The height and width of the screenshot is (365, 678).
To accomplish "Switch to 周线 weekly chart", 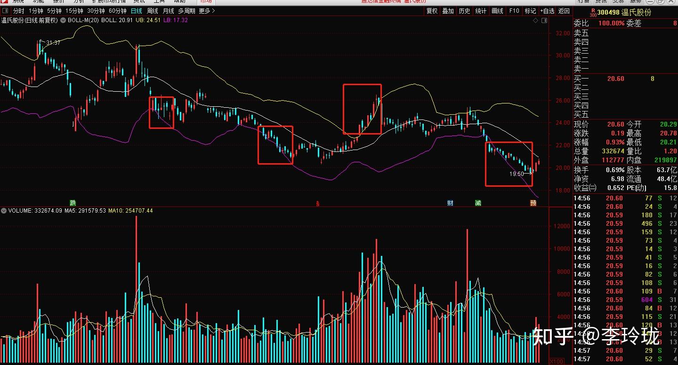I will [x=153, y=11].
